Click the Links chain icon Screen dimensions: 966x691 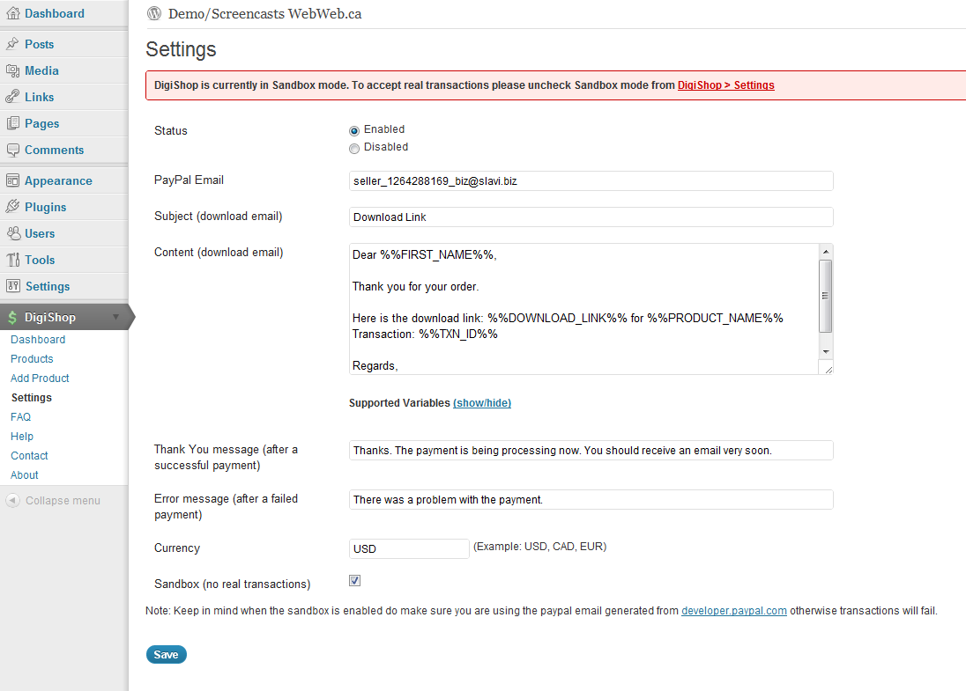pos(12,97)
